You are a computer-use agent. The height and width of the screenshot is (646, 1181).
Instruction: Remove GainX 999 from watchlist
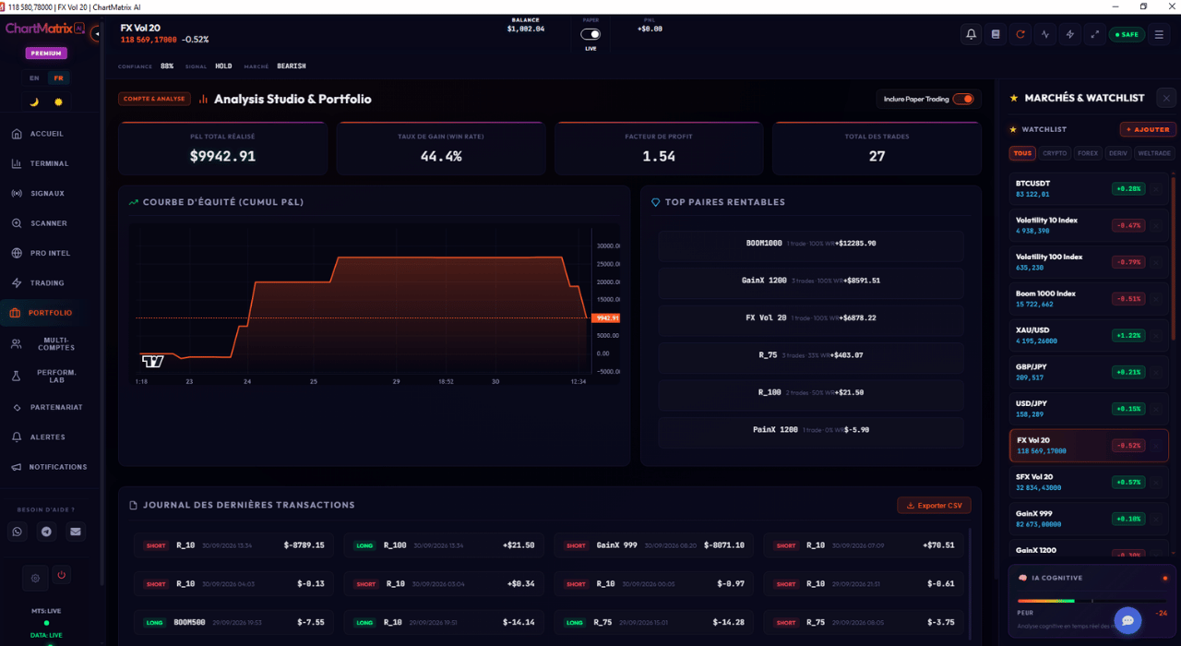(1156, 519)
